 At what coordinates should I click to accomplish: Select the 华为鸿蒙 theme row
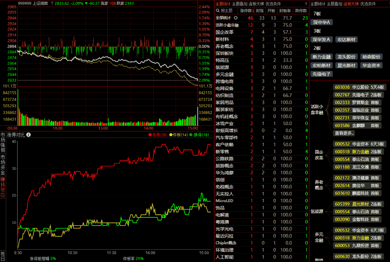pyautogui.click(x=262, y=173)
